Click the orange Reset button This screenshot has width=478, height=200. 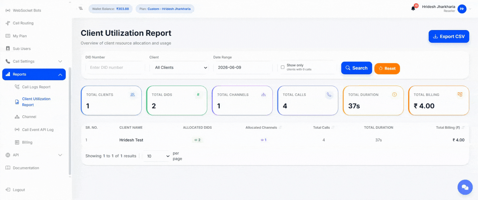coord(387,69)
